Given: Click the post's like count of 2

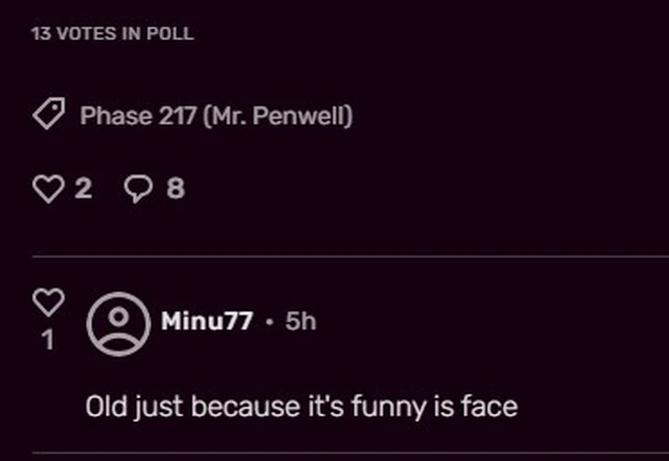Looking at the screenshot, I should [x=82, y=188].
